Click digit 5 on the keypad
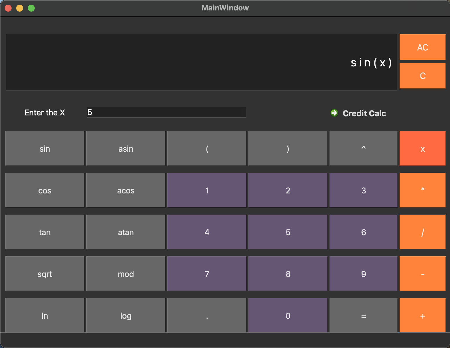This screenshot has height=348, width=450. point(288,232)
